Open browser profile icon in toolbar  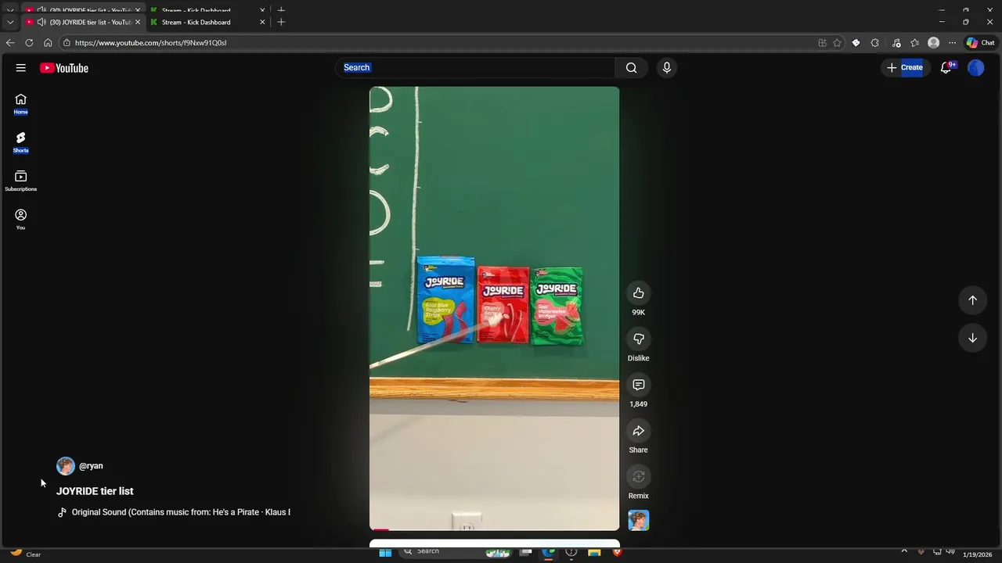[x=933, y=43]
